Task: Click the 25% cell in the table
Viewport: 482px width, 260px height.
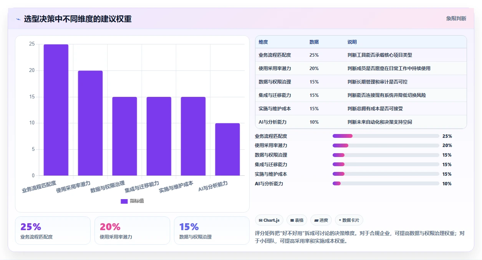Action: pos(314,55)
